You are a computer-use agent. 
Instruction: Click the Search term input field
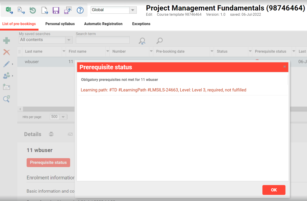click(x=103, y=40)
